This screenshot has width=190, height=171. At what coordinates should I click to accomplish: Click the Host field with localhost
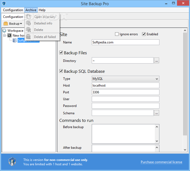[x=125, y=85]
